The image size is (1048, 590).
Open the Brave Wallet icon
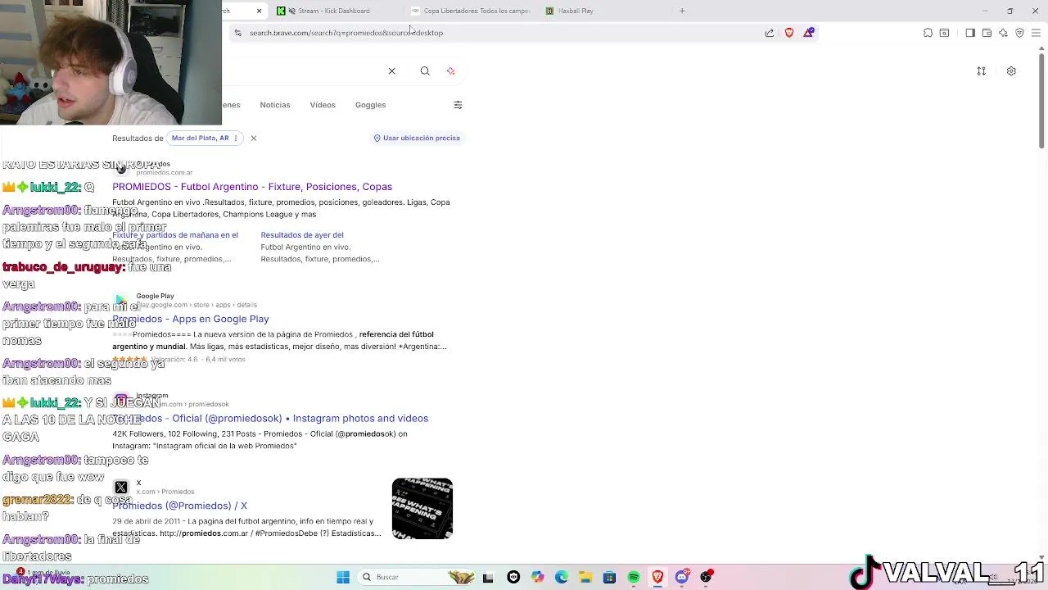pos(987,33)
